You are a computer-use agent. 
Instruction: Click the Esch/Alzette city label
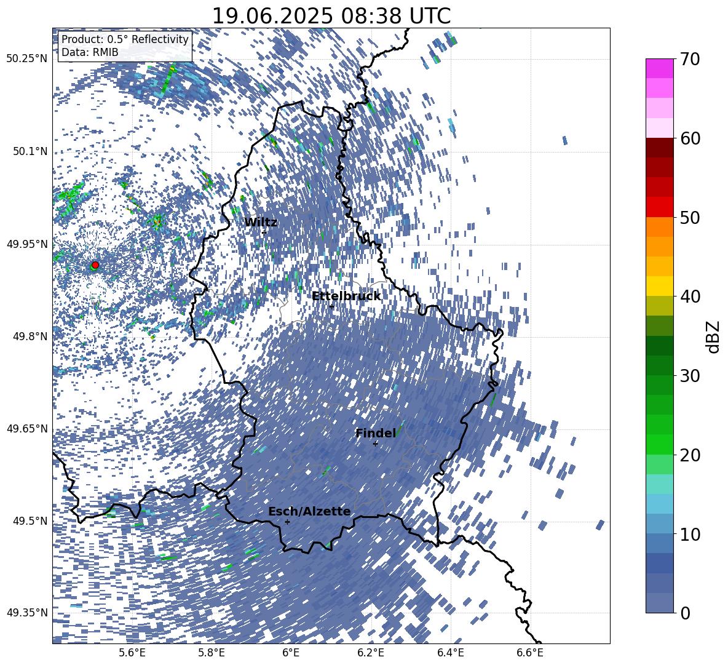pos(309,512)
